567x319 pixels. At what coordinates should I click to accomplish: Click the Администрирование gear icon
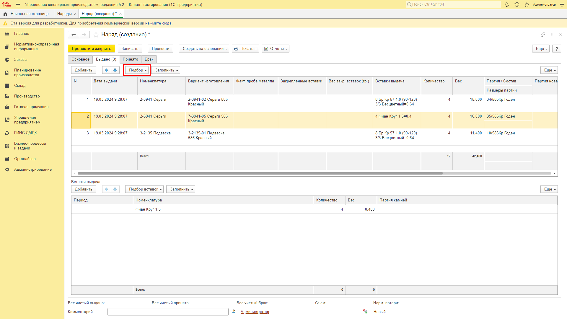click(x=7, y=170)
